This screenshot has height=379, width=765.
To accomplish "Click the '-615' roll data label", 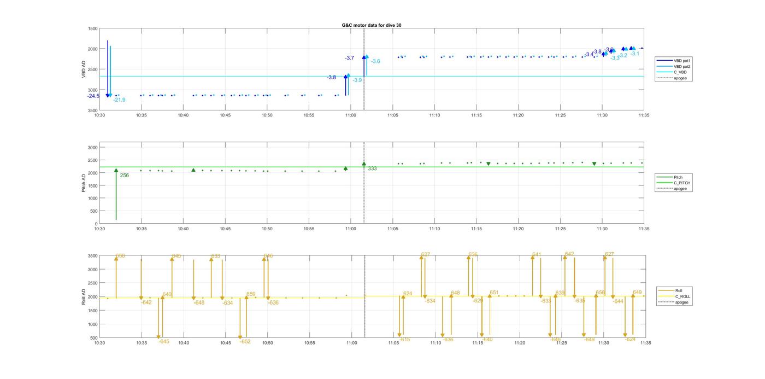I will 404,340.
